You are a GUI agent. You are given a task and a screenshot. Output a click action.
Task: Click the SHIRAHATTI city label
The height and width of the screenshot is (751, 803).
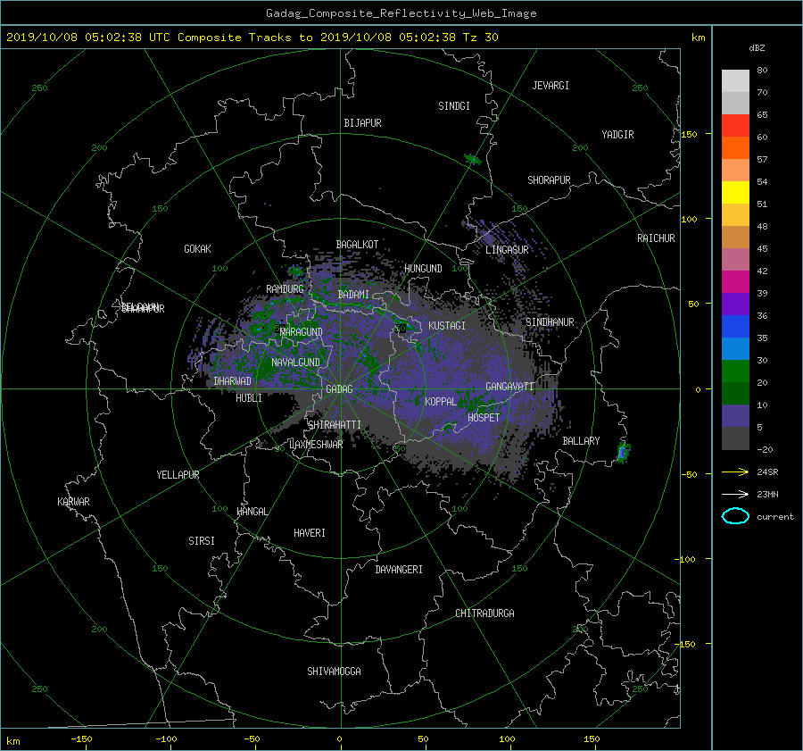335,425
